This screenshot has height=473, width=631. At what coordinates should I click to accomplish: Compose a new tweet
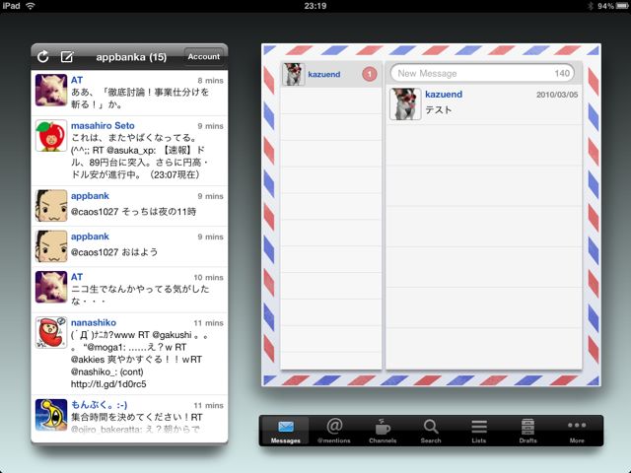(67, 57)
